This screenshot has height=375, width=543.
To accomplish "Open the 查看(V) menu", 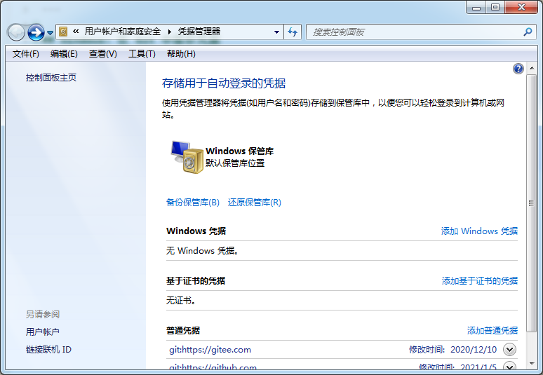I will click(103, 54).
